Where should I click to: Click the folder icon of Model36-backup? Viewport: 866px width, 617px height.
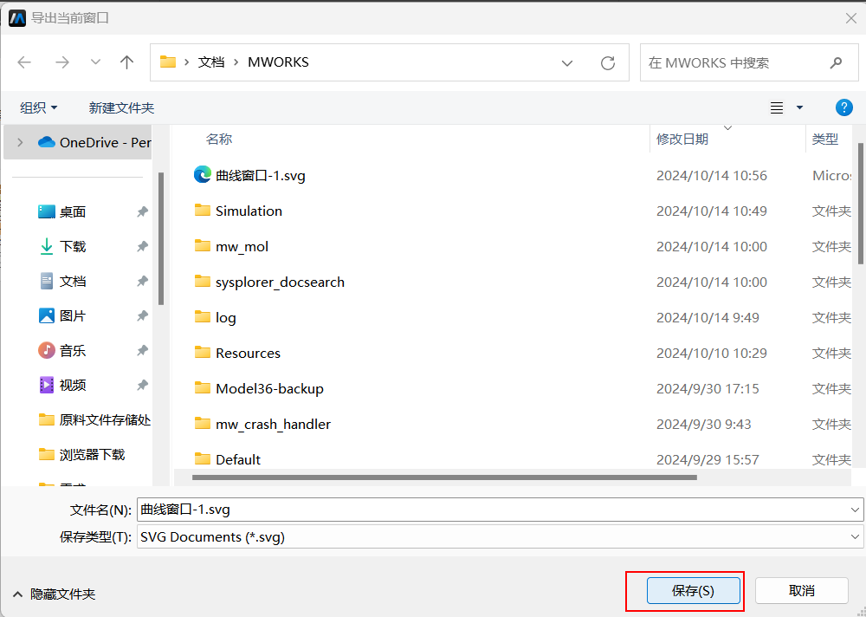[x=202, y=387]
